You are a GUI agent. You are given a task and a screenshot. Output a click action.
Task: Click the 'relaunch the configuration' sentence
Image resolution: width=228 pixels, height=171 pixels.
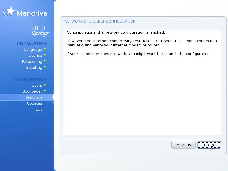tap(139, 54)
